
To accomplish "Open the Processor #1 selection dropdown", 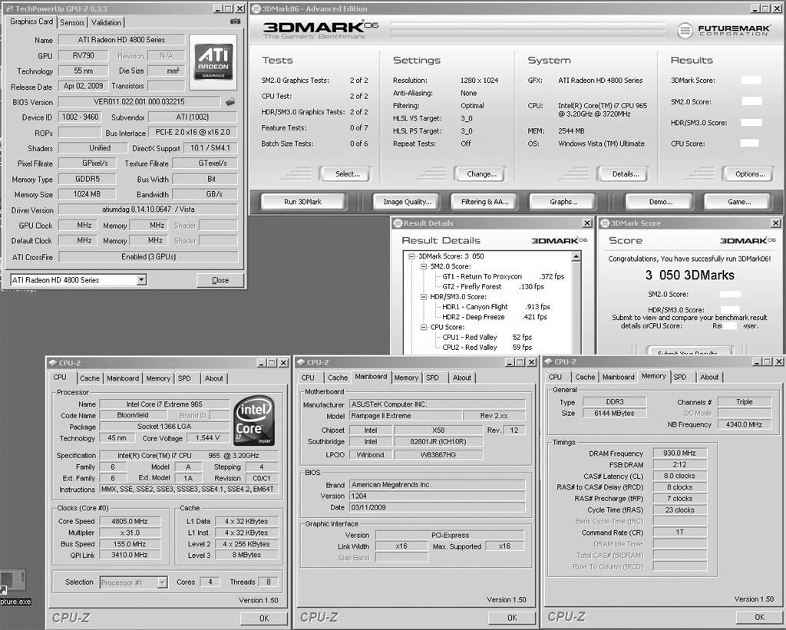I will click(162, 582).
